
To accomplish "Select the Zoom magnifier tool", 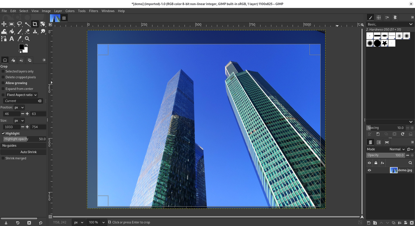I will tap(27, 39).
